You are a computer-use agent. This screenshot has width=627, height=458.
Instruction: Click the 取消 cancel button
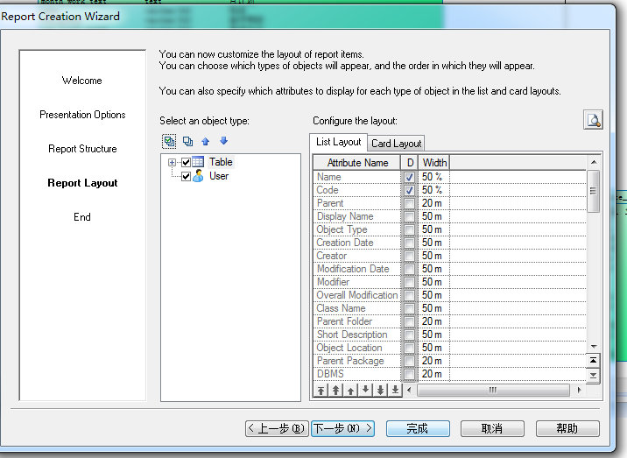[492, 428]
